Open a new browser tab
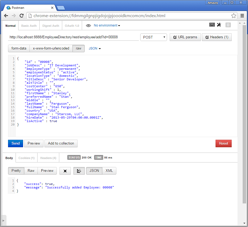The height and width of the screenshot is (227, 248). pyautogui.click(x=61, y=8)
